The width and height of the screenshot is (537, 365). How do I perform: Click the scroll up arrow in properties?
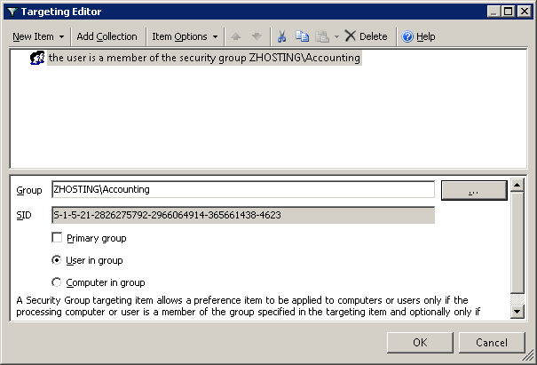click(517, 185)
